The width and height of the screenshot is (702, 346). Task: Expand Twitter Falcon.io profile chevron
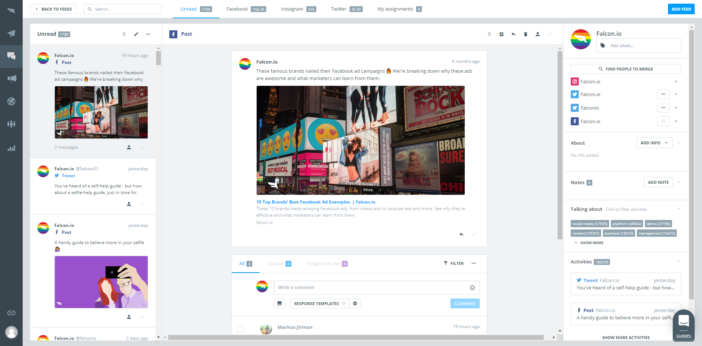click(676, 94)
